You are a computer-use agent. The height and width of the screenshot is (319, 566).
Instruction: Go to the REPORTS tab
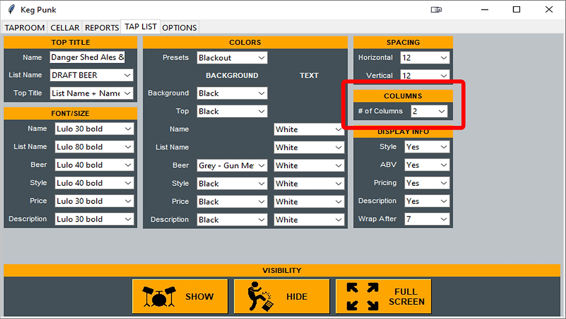pyautogui.click(x=102, y=28)
